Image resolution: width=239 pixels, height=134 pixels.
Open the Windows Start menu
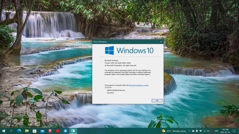point(4,131)
